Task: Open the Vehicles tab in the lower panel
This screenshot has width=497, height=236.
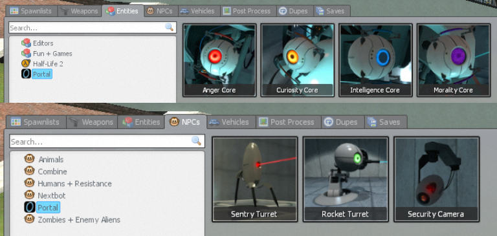Action: coord(231,122)
